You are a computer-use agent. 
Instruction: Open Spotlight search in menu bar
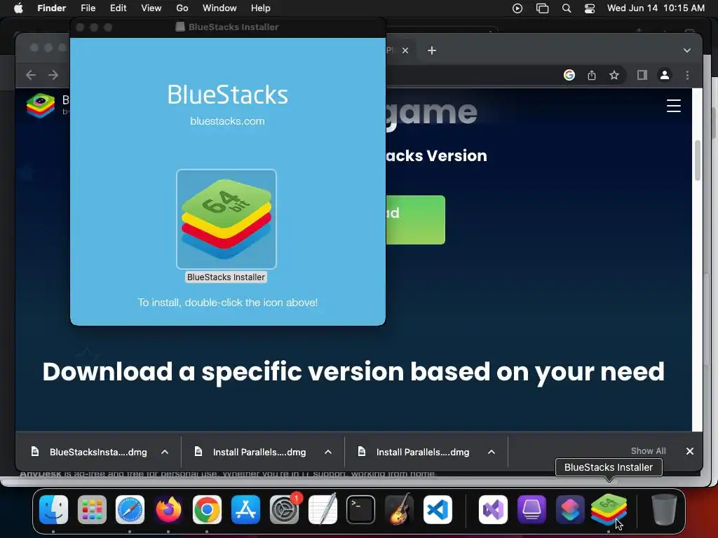pos(567,8)
